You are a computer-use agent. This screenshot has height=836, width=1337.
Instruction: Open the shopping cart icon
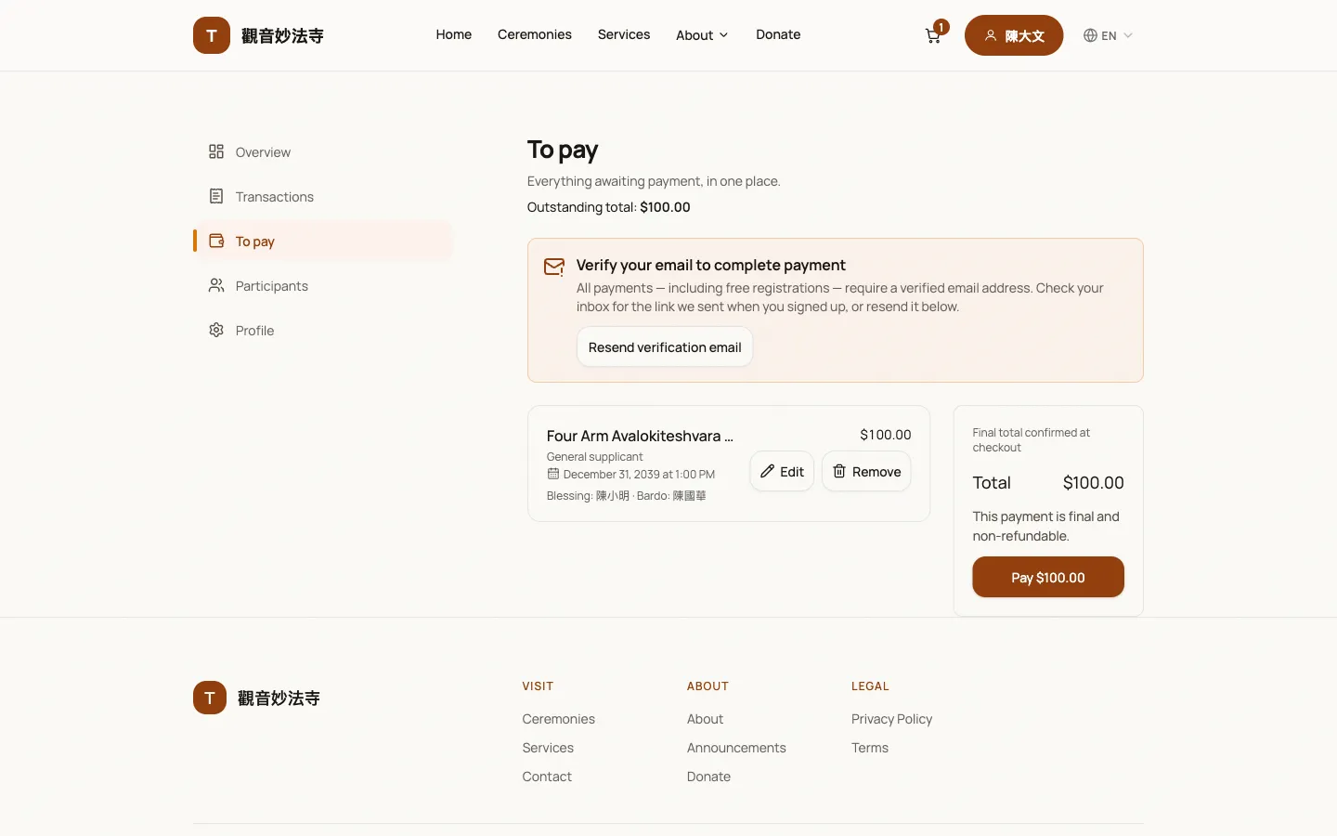point(933,36)
